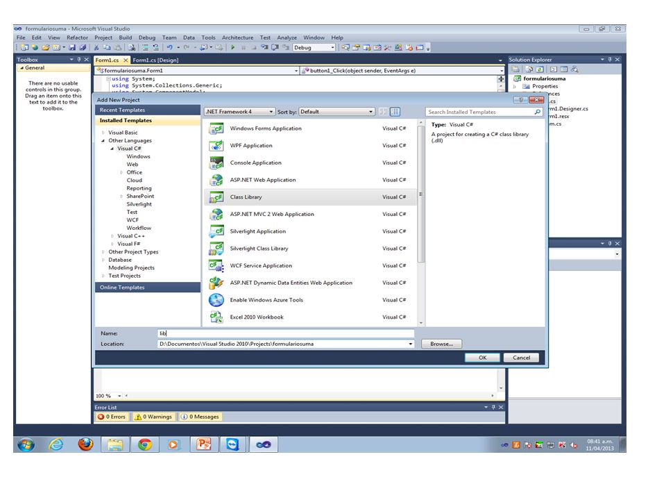Click the Firefox icon in the taskbar
Image resolution: width=666 pixels, height=500 pixels.
point(85,444)
